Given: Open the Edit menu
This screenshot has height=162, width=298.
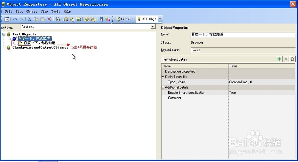Looking at the screenshot, I should [19, 12].
